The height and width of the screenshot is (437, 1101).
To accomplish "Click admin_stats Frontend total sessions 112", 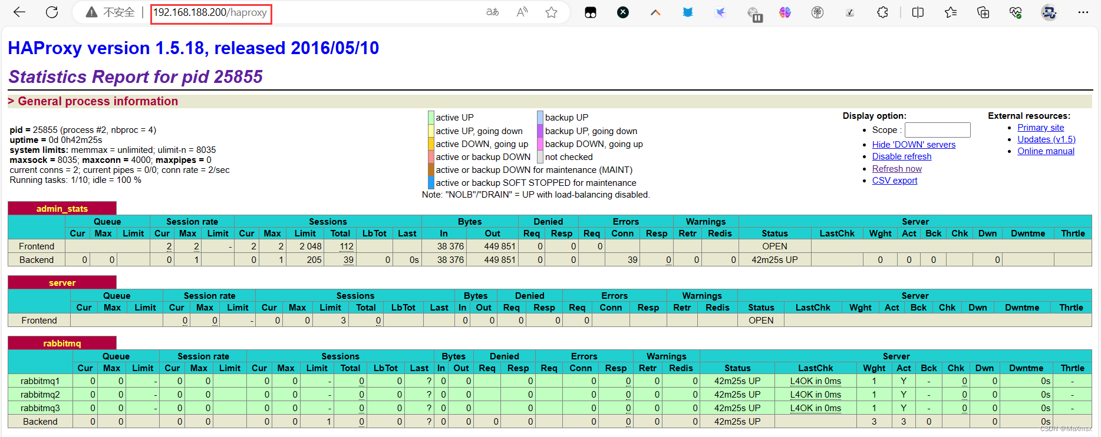I will click(x=347, y=246).
